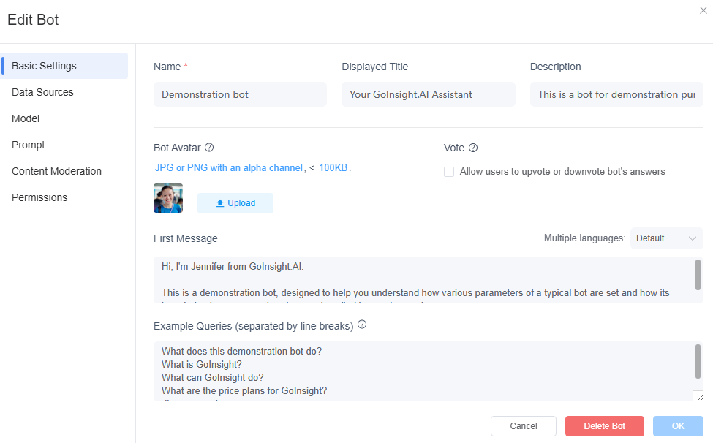Select the Prompt section
This screenshot has height=443, width=713.
28,144
